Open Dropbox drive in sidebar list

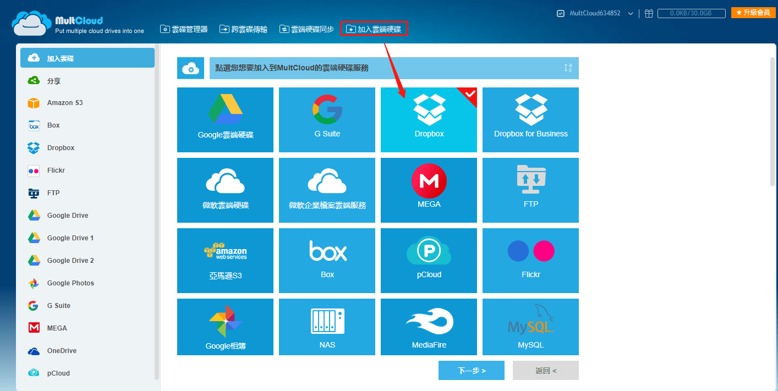tap(87, 148)
